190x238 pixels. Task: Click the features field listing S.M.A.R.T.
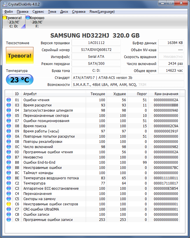(x=128, y=84)
